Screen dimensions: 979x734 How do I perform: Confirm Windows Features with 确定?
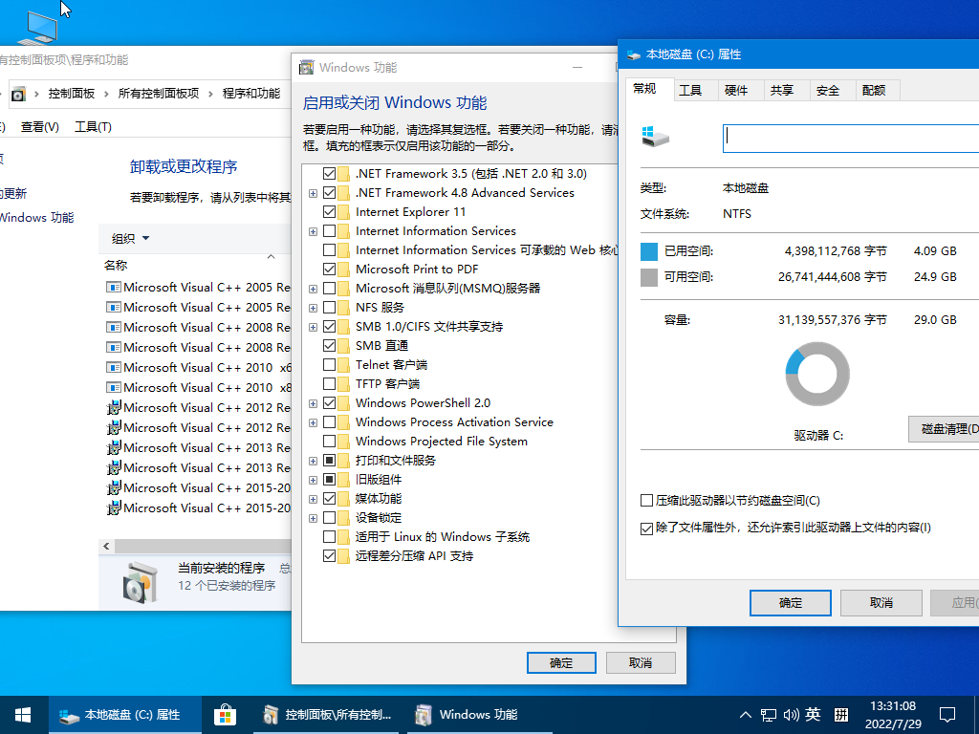tap(561, 662)
